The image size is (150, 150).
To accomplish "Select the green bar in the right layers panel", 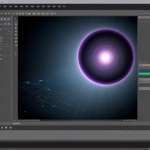I will 144,74.
